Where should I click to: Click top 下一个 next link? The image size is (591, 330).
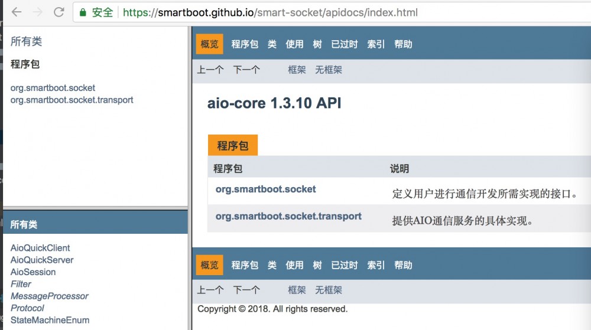pos(246,70)
